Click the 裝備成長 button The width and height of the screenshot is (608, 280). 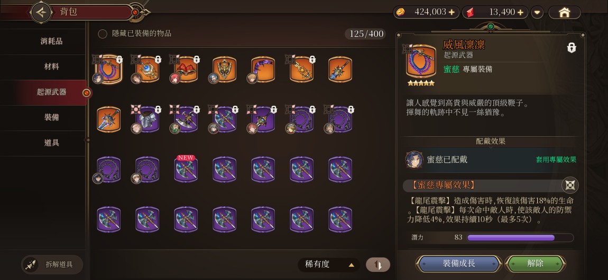[459, 264]
